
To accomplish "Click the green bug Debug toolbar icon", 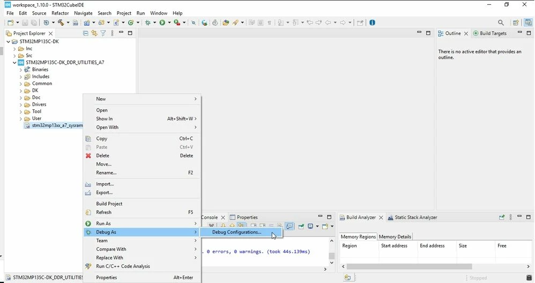I will 148,23.
